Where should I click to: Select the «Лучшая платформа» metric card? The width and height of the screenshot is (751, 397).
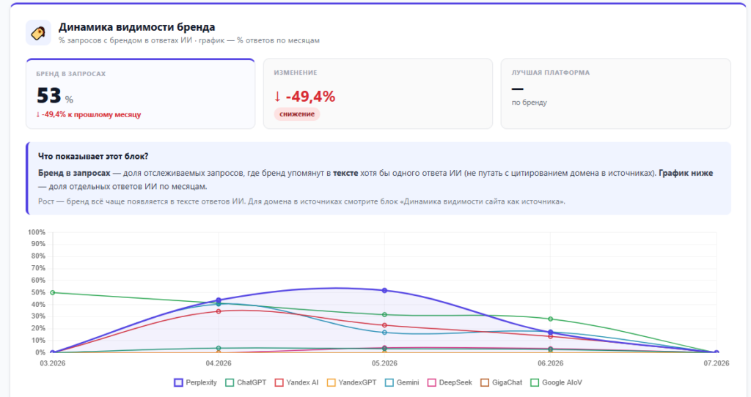coord(616,94)
